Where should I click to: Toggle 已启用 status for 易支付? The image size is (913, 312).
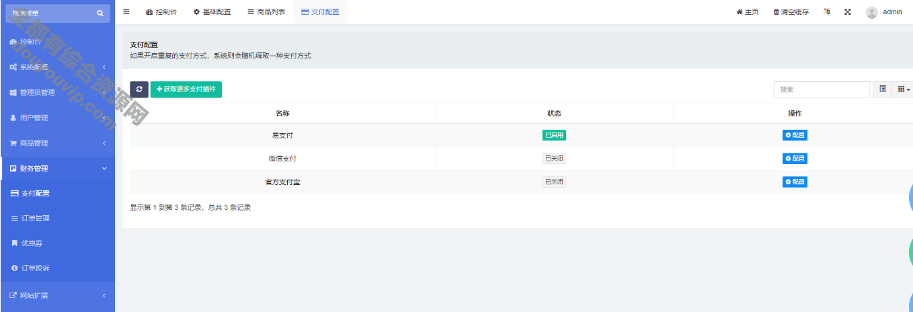pyautogui.click(x=554, y=135)
